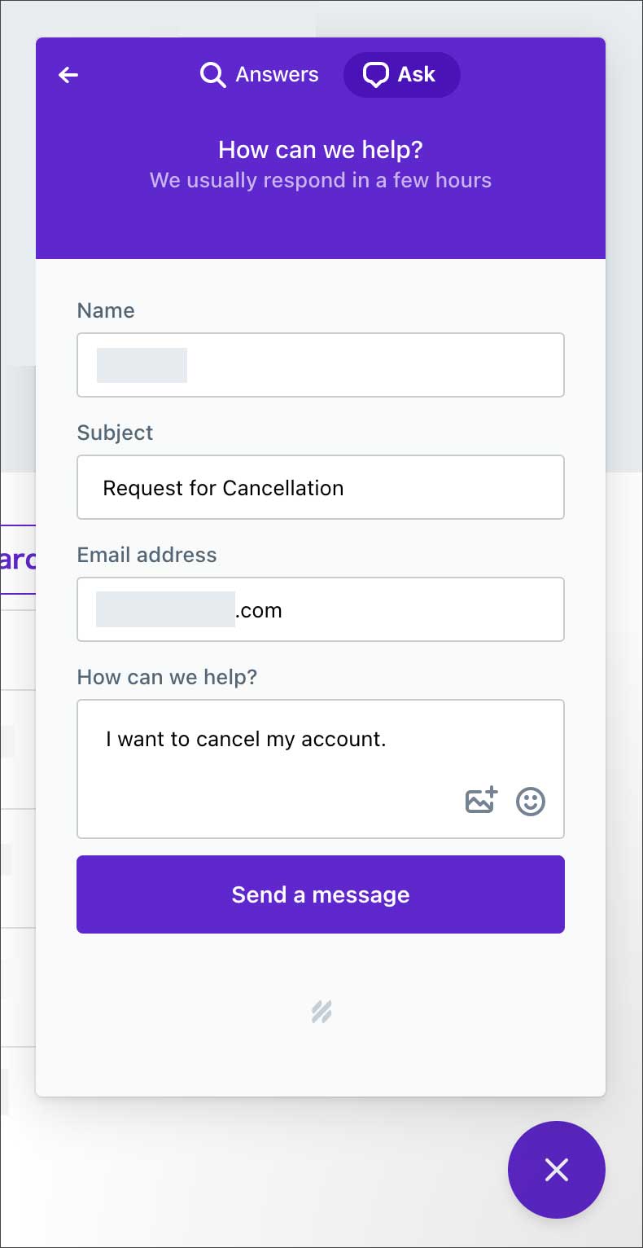The width and height of the screenshot is (643, 1248).
Task: Click the Subject field containing Request for Cancellation
Action: pyautogui.click(x=321, y=487)
